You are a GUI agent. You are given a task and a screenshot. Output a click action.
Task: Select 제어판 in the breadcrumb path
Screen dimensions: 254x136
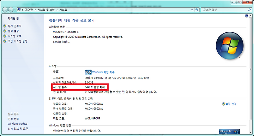point(29,10)
